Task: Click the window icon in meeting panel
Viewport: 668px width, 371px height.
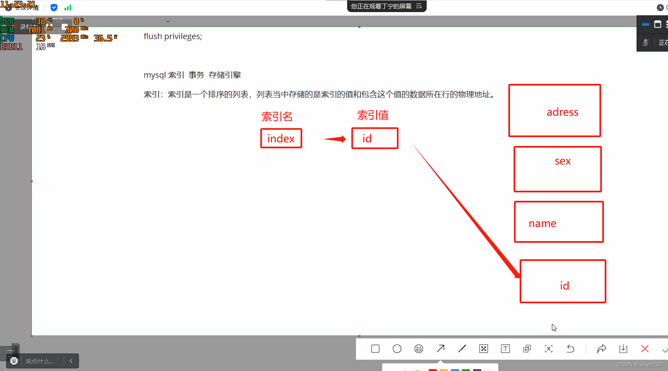Action: pos(658,24)
